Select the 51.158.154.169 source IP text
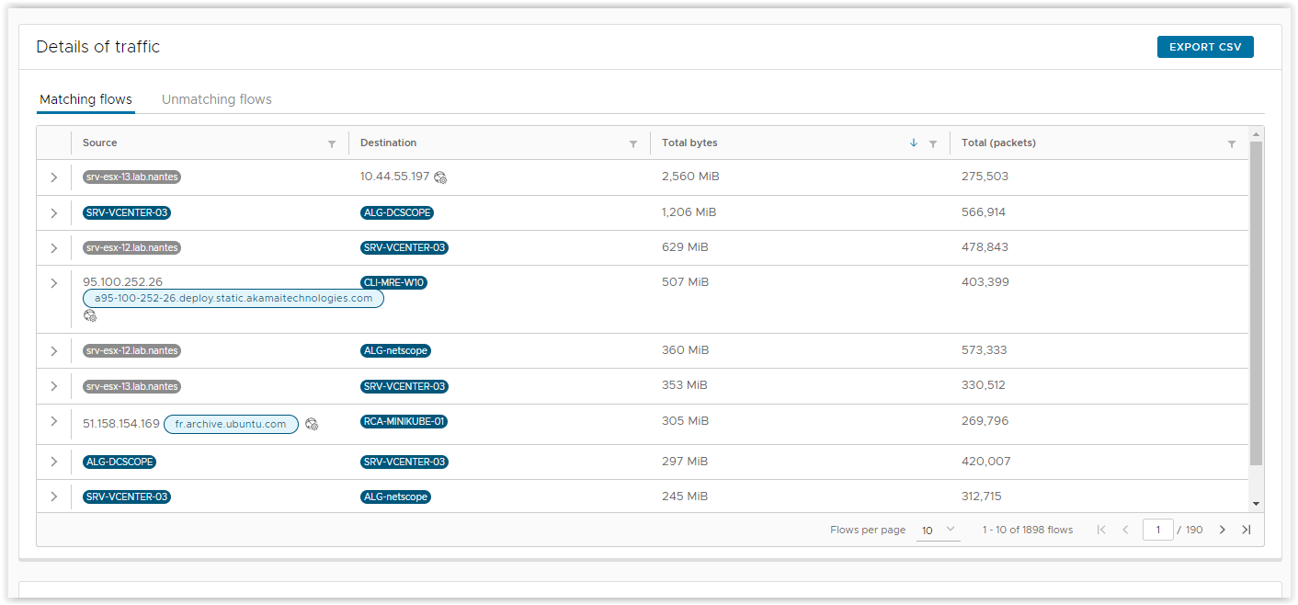The height and width of the screenshot is (605, 1298). 121,424
